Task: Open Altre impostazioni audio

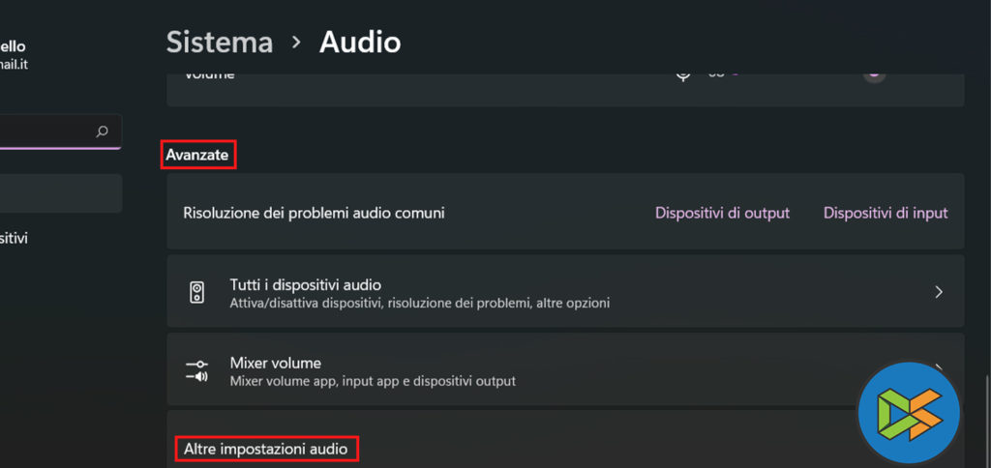Action: [x=265, y=449]
